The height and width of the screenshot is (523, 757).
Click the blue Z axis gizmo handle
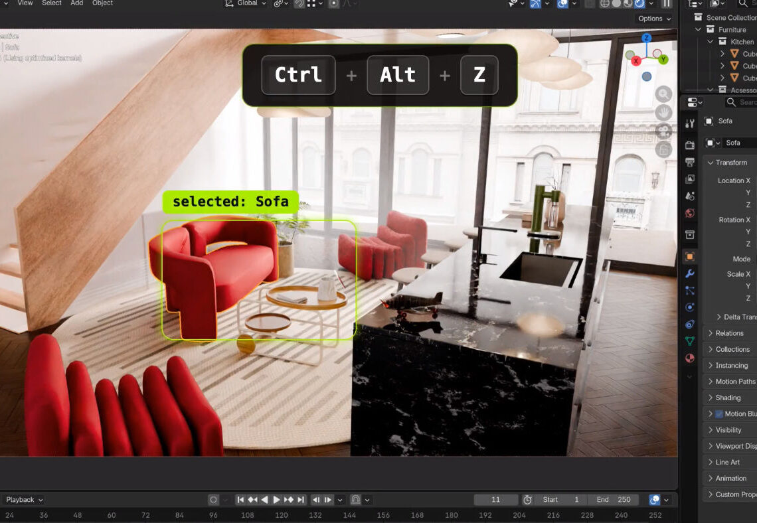647,38
